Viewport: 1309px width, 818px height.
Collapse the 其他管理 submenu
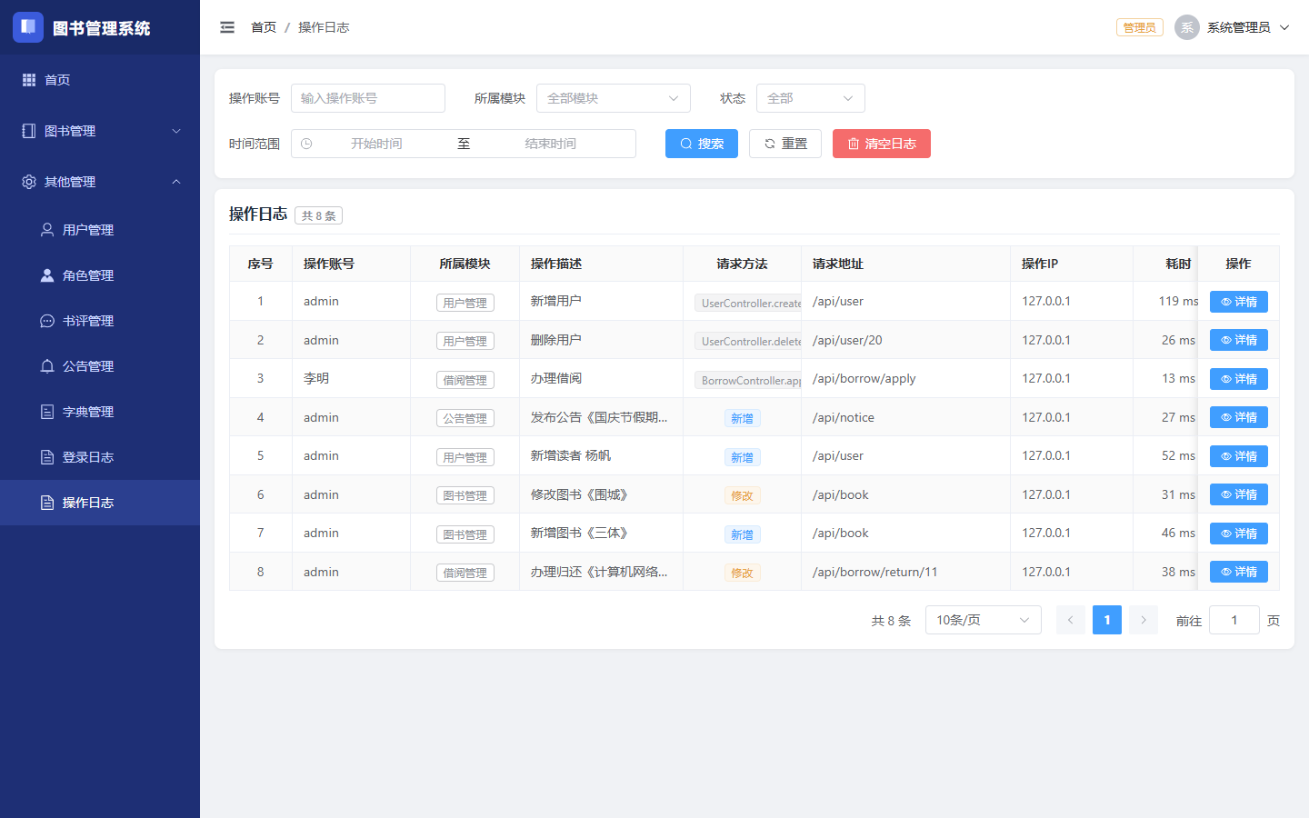click(100, 182)
